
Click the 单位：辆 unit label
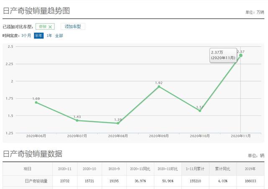click(x=256, y=156)
